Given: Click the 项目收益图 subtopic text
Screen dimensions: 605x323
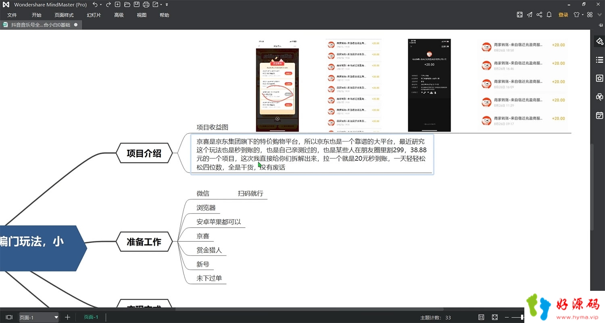Looking at the screenshot, I should click(213, 127).
